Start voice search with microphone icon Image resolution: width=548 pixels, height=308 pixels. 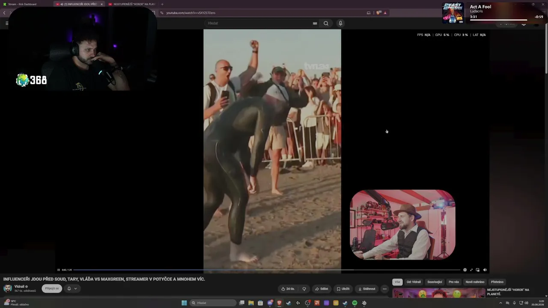point(340,23)
